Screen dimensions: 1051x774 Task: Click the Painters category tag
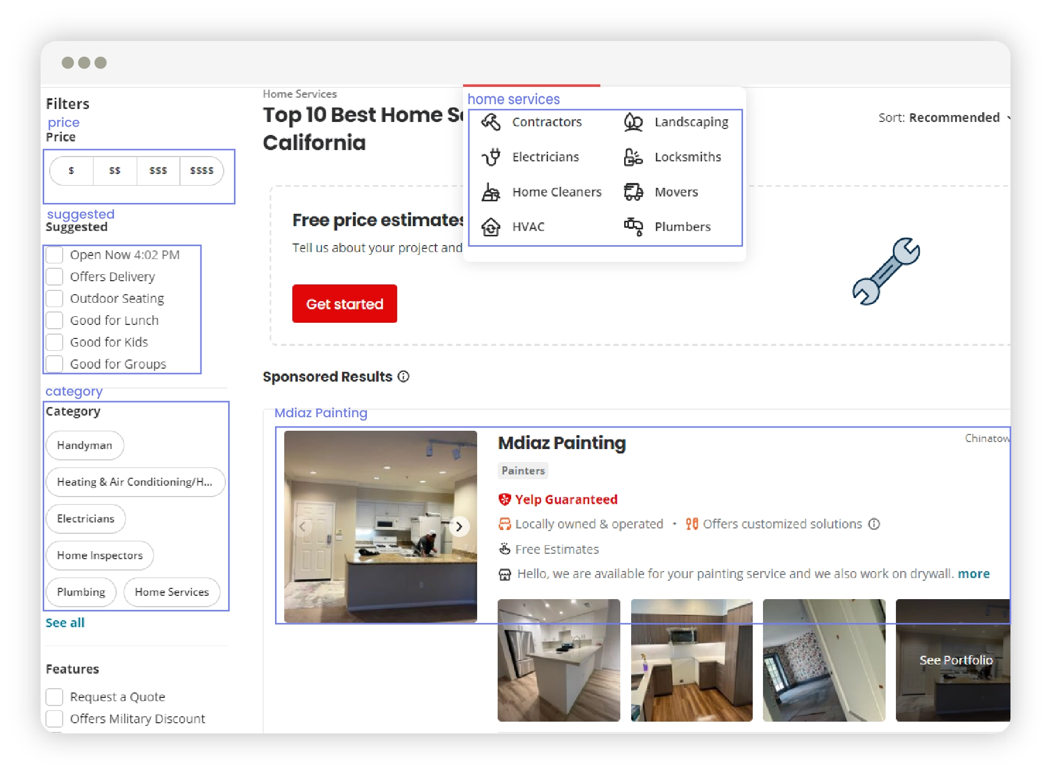point(523,471)
